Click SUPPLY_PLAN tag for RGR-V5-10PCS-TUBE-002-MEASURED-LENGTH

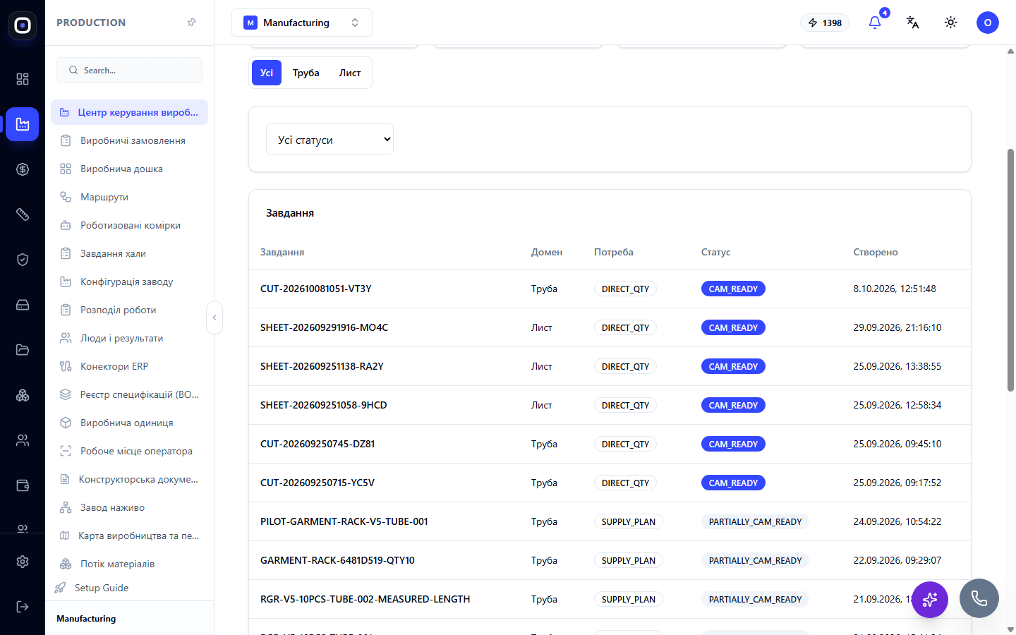click(628, 599)
